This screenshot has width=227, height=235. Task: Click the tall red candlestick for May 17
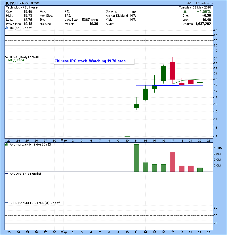[173, 71]
